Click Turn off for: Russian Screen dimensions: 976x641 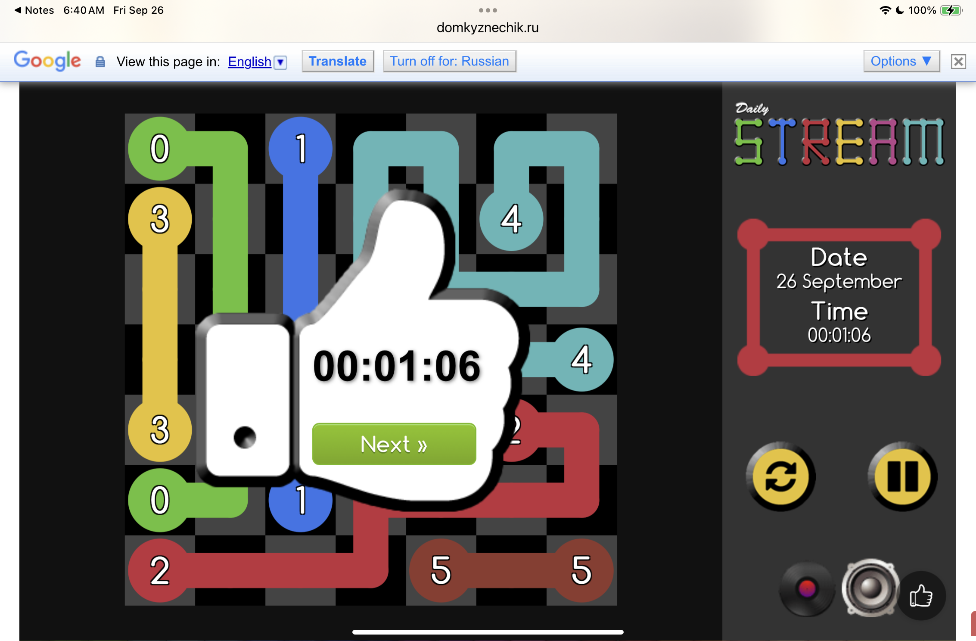pyautogui.click(x=449, y=61)
